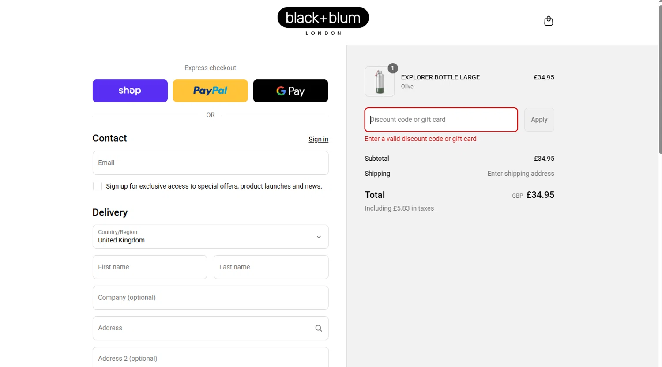Viewport: 662px width, 367px height.
Task: Open the shopping bag cart icon
Action: point(549,21)
